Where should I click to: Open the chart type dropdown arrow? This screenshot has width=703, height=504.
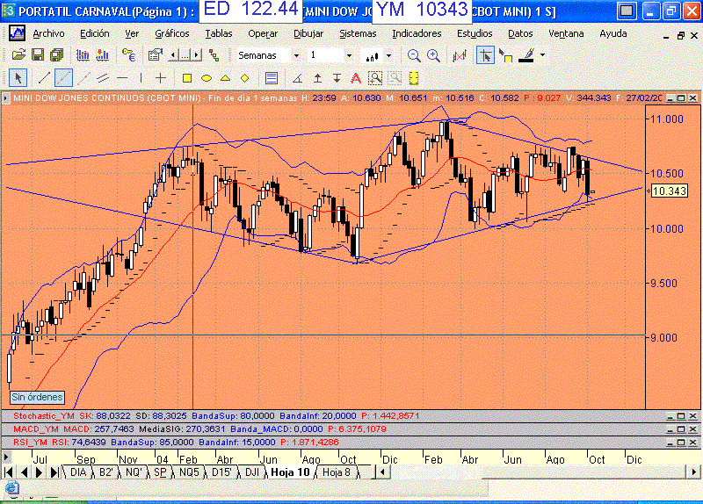(387, 54)
